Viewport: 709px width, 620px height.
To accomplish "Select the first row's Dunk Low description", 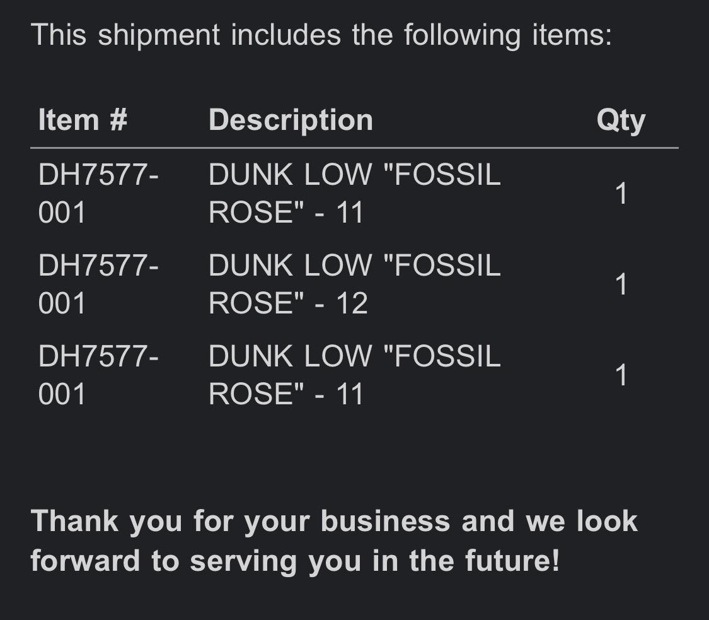I will 354,193.
